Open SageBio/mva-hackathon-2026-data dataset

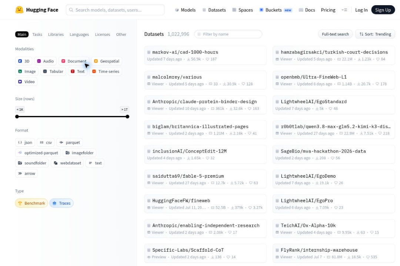tap(334, 154)
